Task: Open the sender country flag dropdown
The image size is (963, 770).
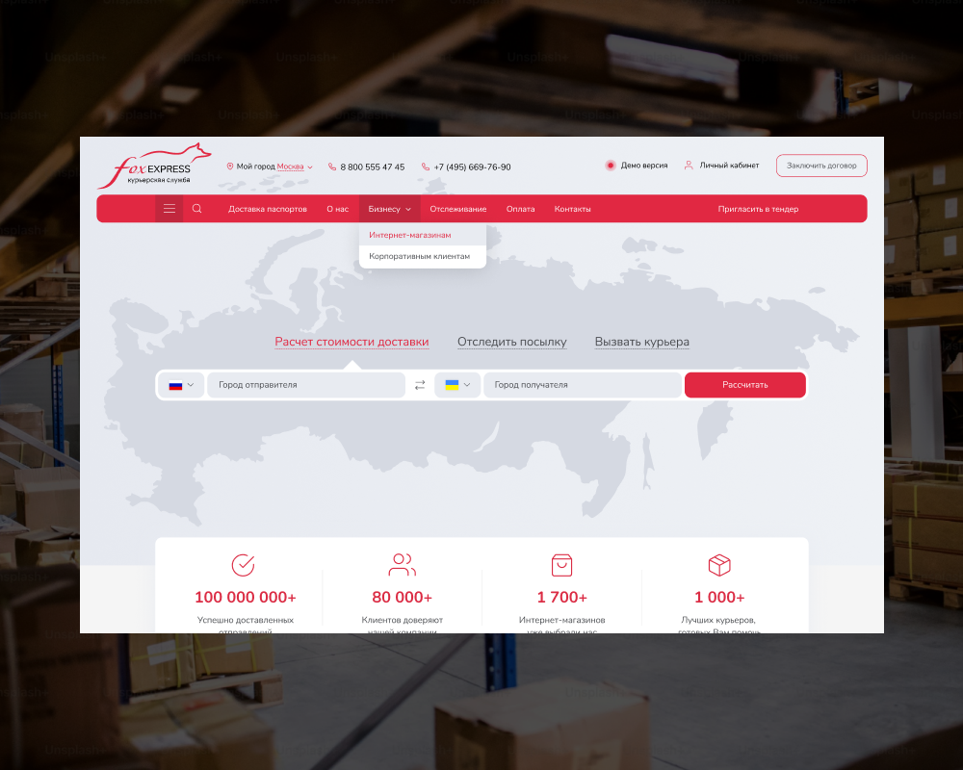Action: (181, 385)
